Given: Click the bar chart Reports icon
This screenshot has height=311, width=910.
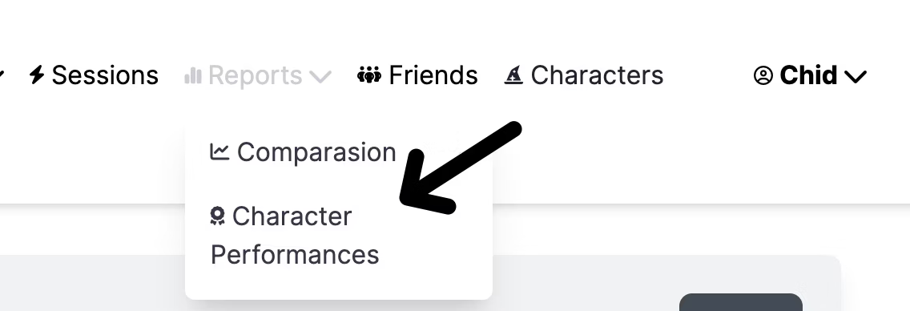Looking at the screenshot, I should click(x=193, y=75).
